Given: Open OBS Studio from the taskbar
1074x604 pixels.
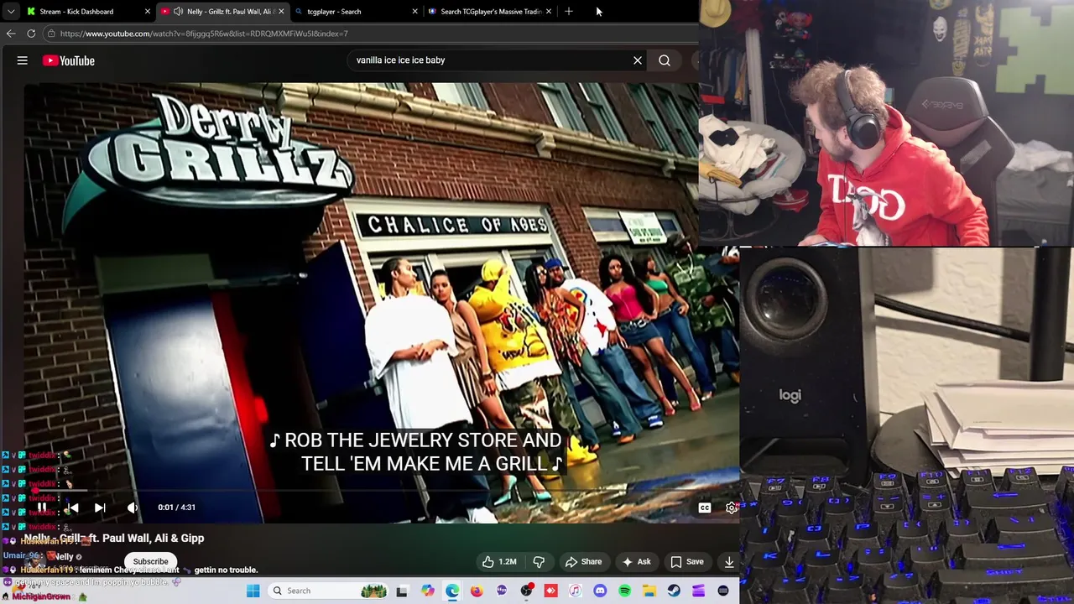Looking at the screenshot, I should 526,591.
